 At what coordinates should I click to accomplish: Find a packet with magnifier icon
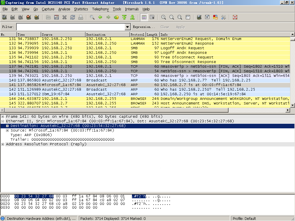[x=92, y=17]
